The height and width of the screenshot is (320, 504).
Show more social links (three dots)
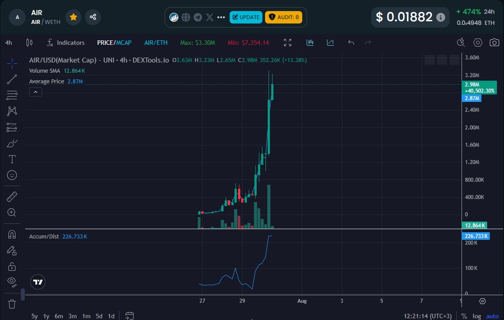point(221,17)
